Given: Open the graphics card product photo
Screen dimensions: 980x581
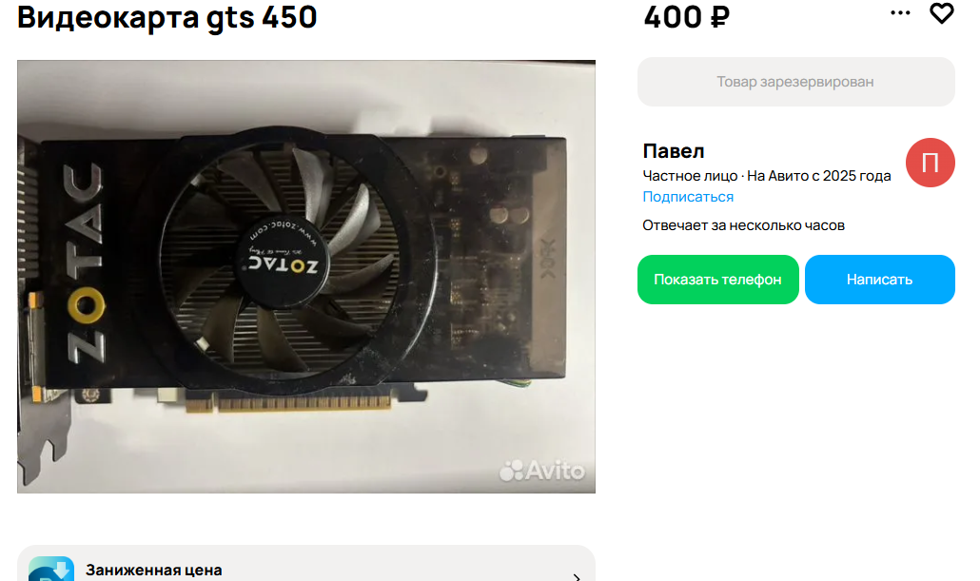Looking at the screenshot, I should tap(306, 277).
